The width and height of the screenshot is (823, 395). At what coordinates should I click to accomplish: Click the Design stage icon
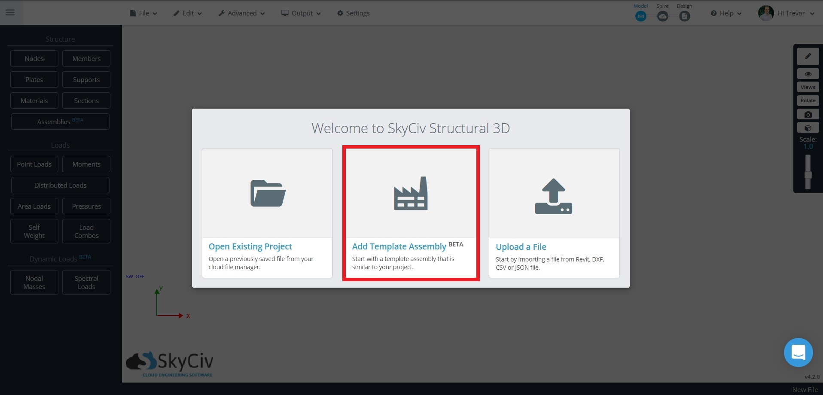pyautogui.click(x=685, y=16)
